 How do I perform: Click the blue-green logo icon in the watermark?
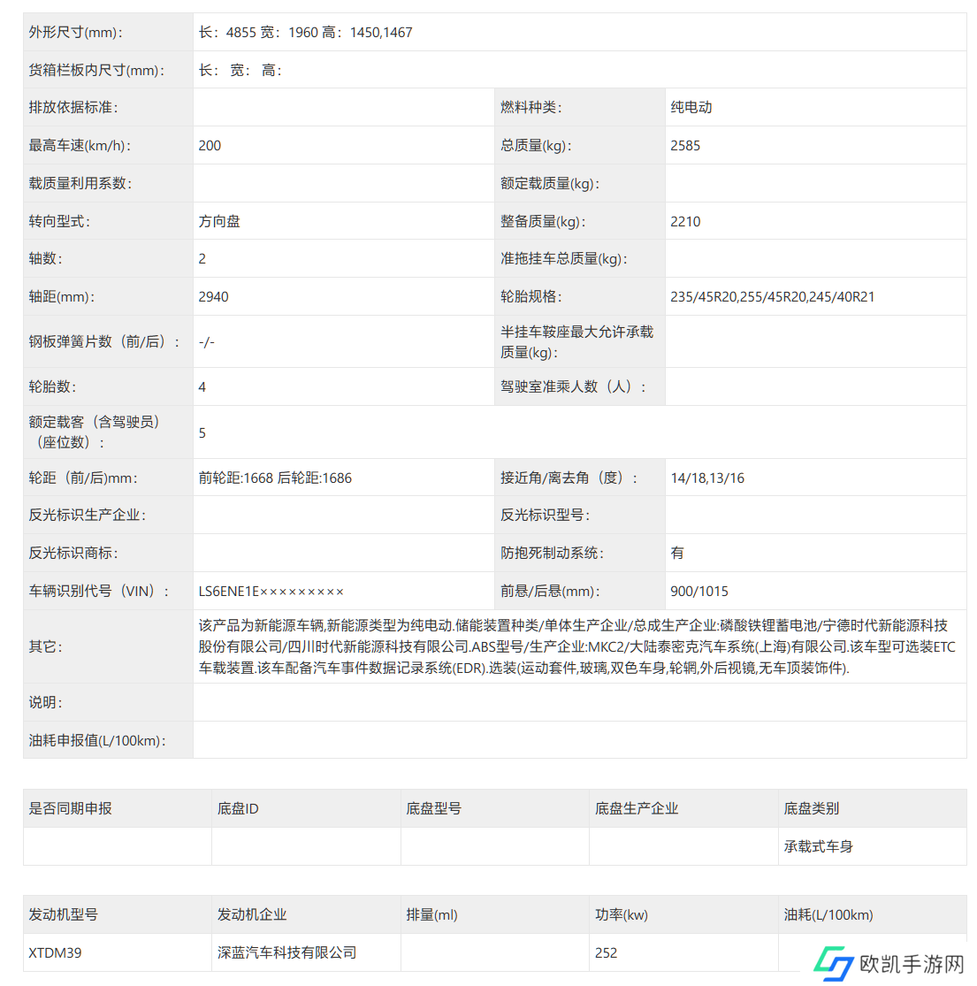(833, 963)
